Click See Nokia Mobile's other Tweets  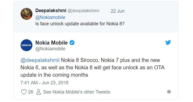point(76,92)
